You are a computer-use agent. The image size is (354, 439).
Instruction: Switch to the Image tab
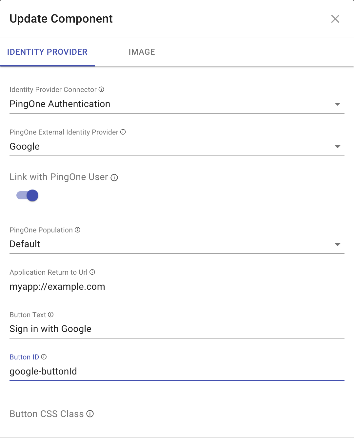point(142,52)
